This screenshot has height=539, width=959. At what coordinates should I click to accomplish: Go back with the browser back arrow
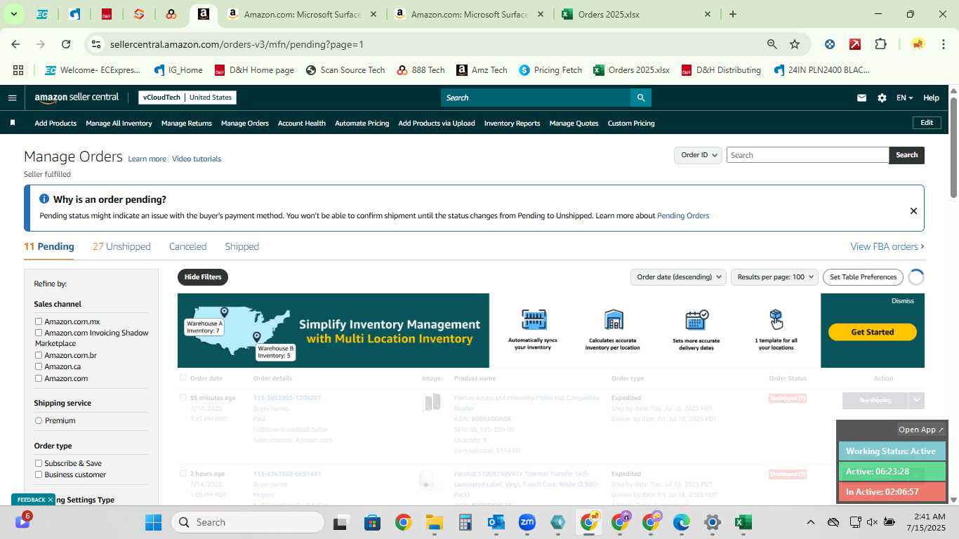pos(15,44)
